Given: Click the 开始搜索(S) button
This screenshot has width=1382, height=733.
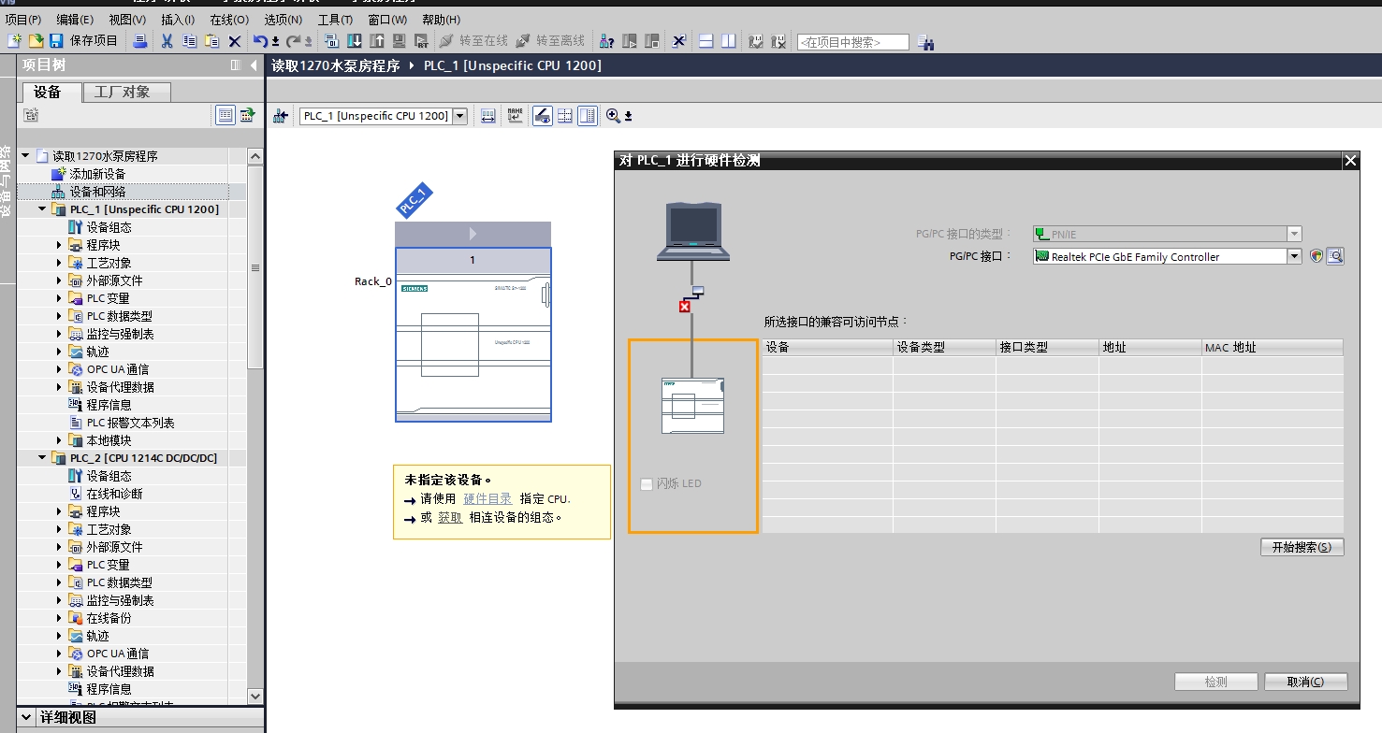Looking at the screenshot, I should pyautogui.click(x=1302, y=548).
